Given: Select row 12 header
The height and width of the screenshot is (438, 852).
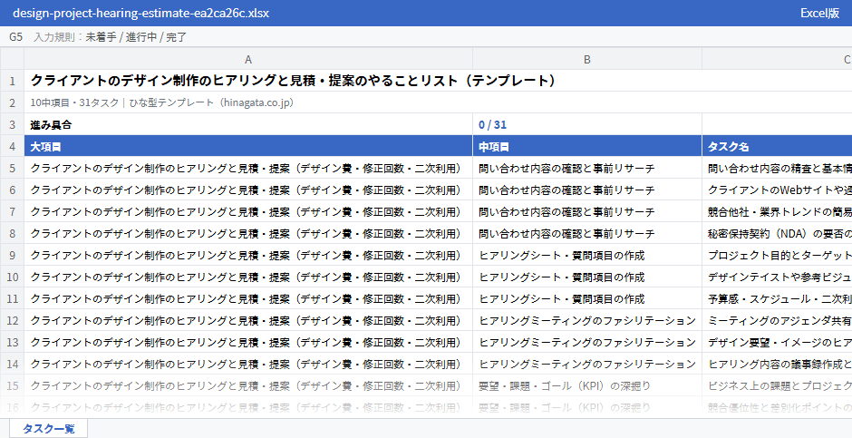Looking at the screenshot, I should [x=12, y=321].
